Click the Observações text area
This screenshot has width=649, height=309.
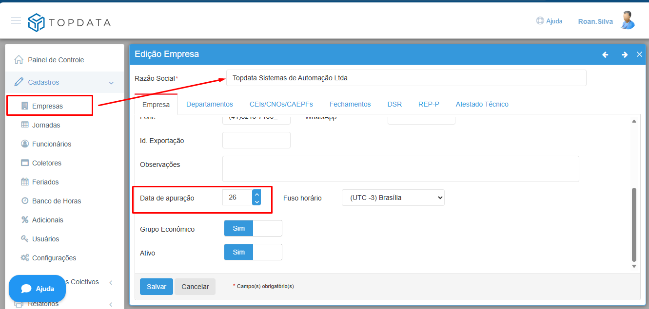click(401, 169)
